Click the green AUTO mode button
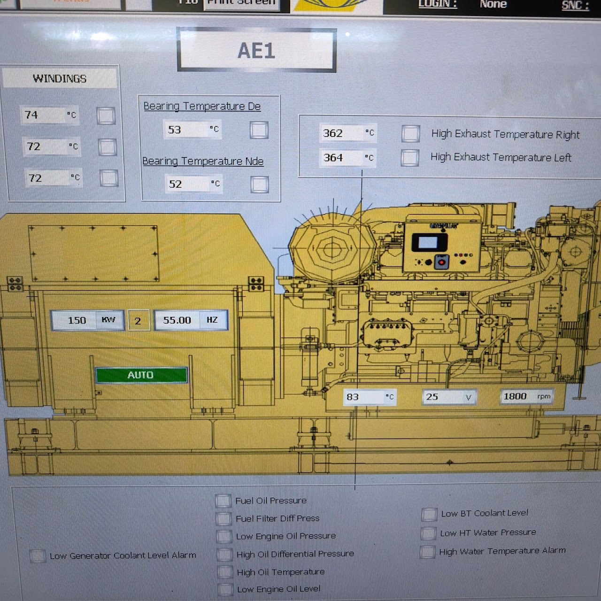601x601 pixels. coord(141,375)
